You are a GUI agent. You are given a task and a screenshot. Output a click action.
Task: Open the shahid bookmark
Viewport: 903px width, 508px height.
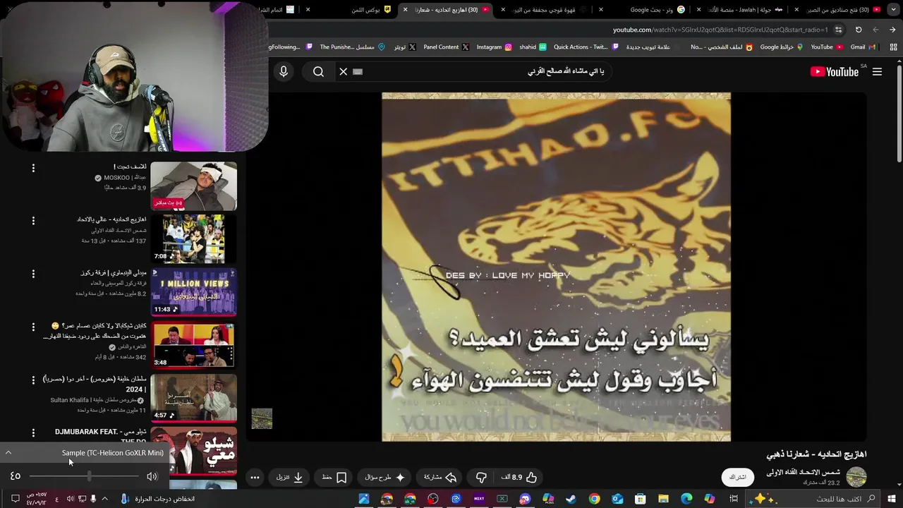tap(533, 47)
